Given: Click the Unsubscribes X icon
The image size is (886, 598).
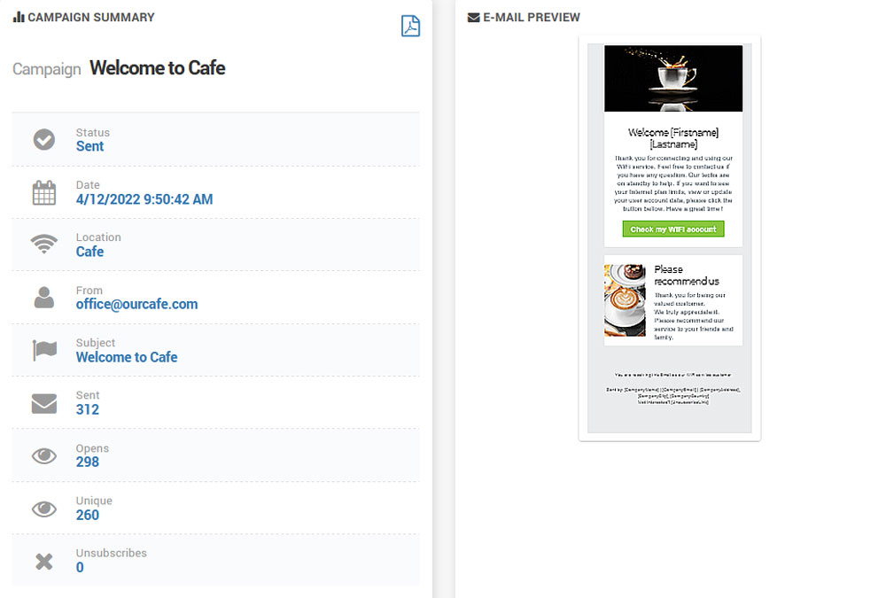Looking at the screenshot, I should [44, 562].
